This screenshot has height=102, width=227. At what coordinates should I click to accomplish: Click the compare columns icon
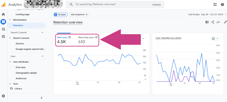click(x=207, y=22)
